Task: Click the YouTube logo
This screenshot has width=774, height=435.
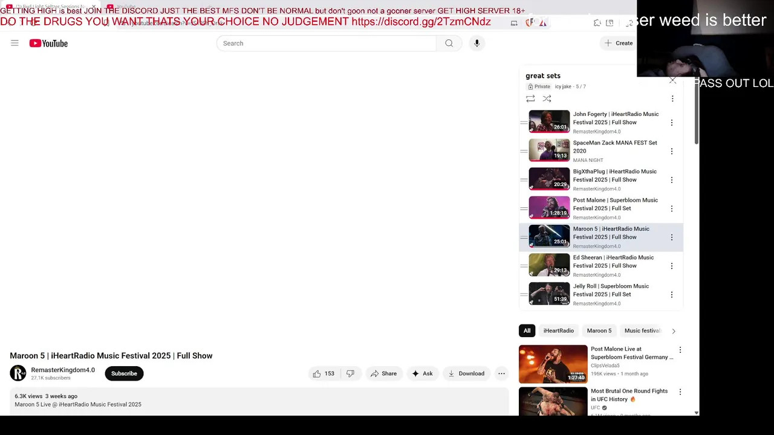Action: 48,43
